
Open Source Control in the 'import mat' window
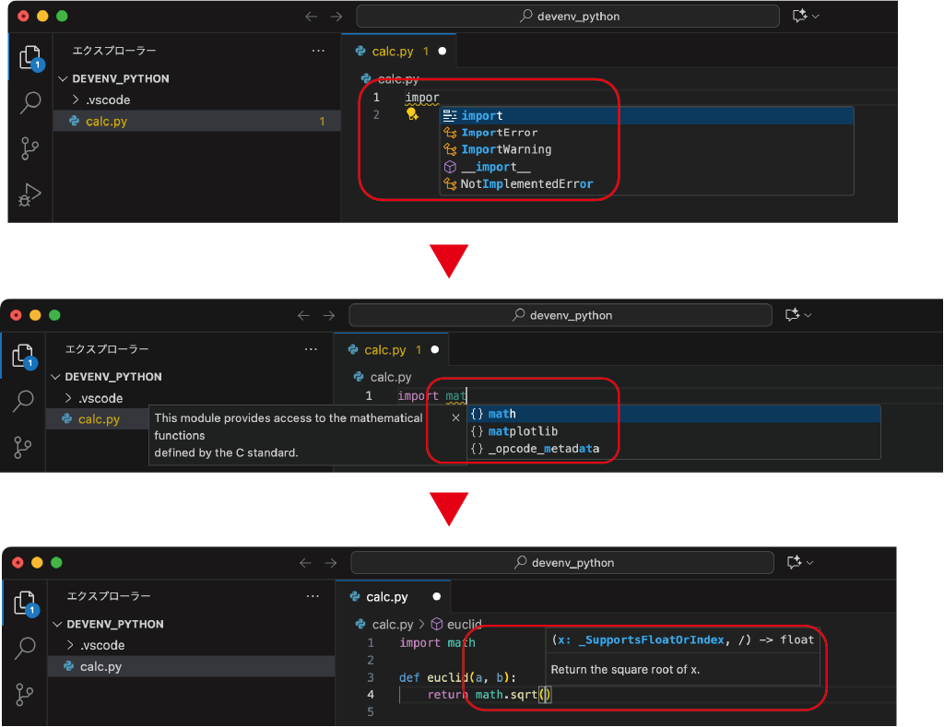click(x=24, y=447)
